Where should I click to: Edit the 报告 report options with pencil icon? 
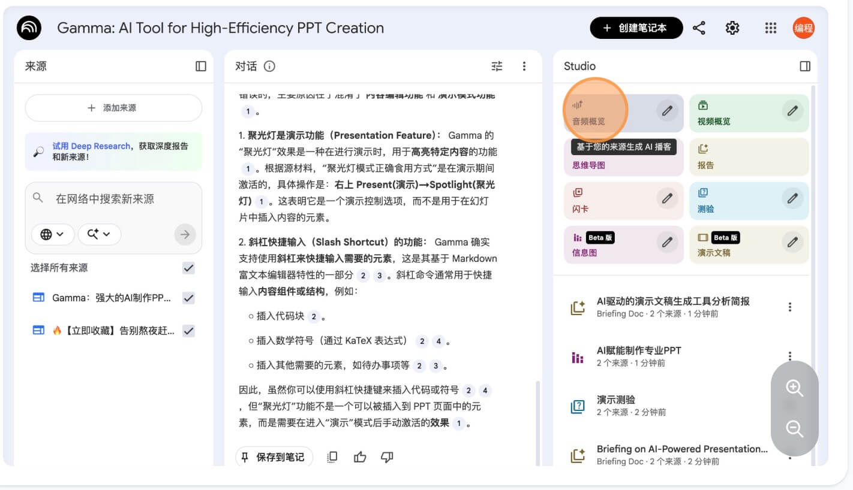[792, 156]
